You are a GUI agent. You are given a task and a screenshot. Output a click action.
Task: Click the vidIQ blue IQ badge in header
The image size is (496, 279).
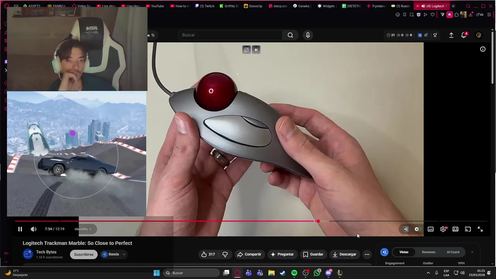pyautogui.click(x=420, y=35)
